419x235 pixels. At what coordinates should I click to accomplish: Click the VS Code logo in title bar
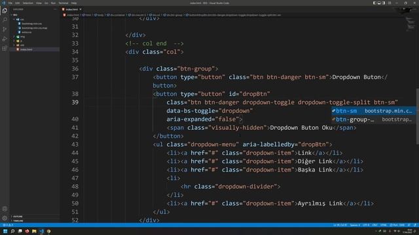point(3,3)
